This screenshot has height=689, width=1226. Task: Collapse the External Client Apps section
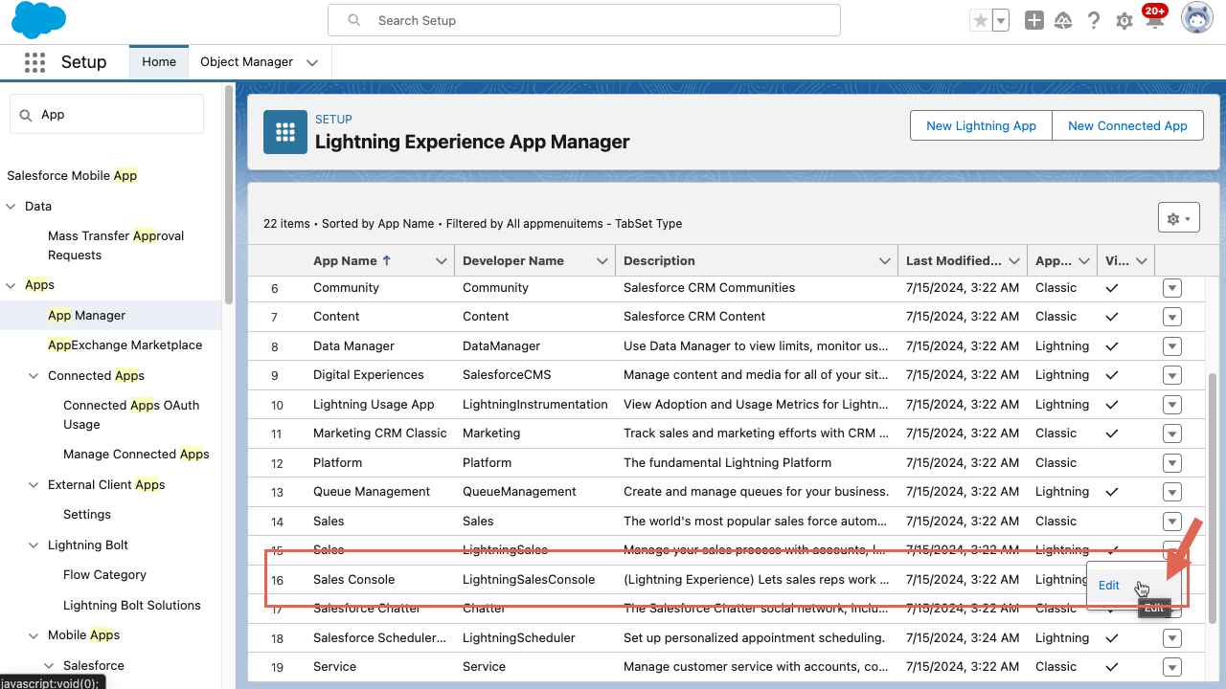[34, 485]
